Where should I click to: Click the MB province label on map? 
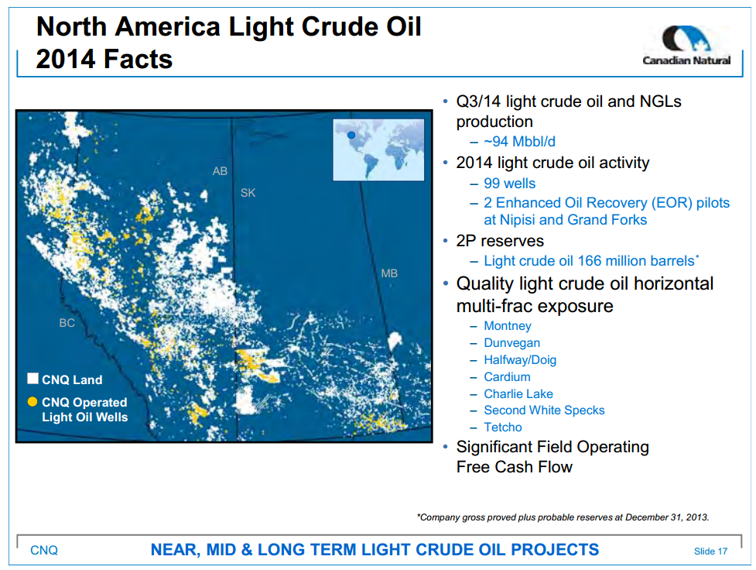click(389, 273)
